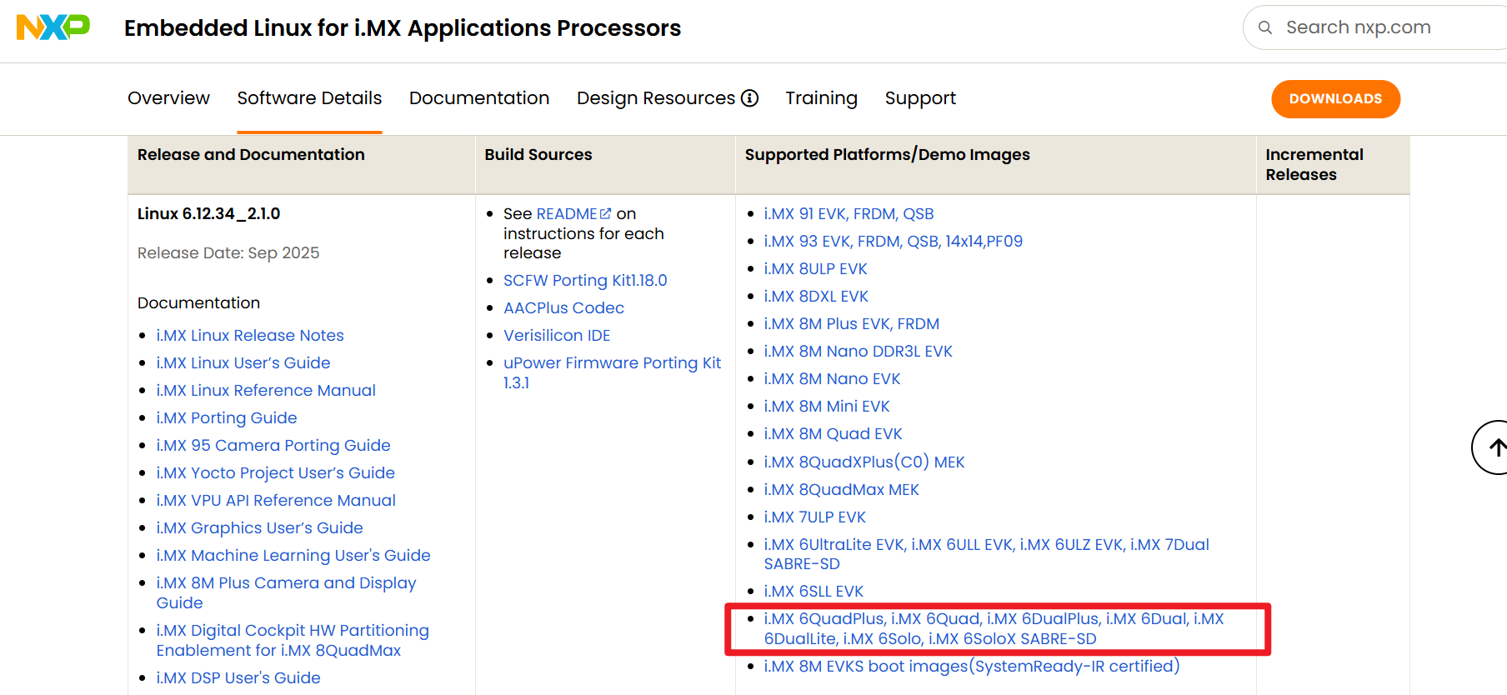Open the Support tab
The width and height of the screenshot is (1507, 695).
pos(920,98)
